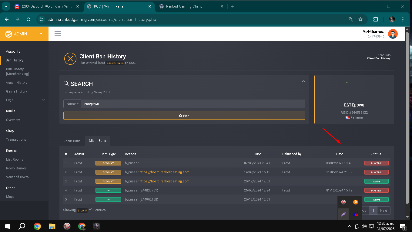Click the orange Avast tray icon
Screen dimensions: 412x232
coord(356,202)
